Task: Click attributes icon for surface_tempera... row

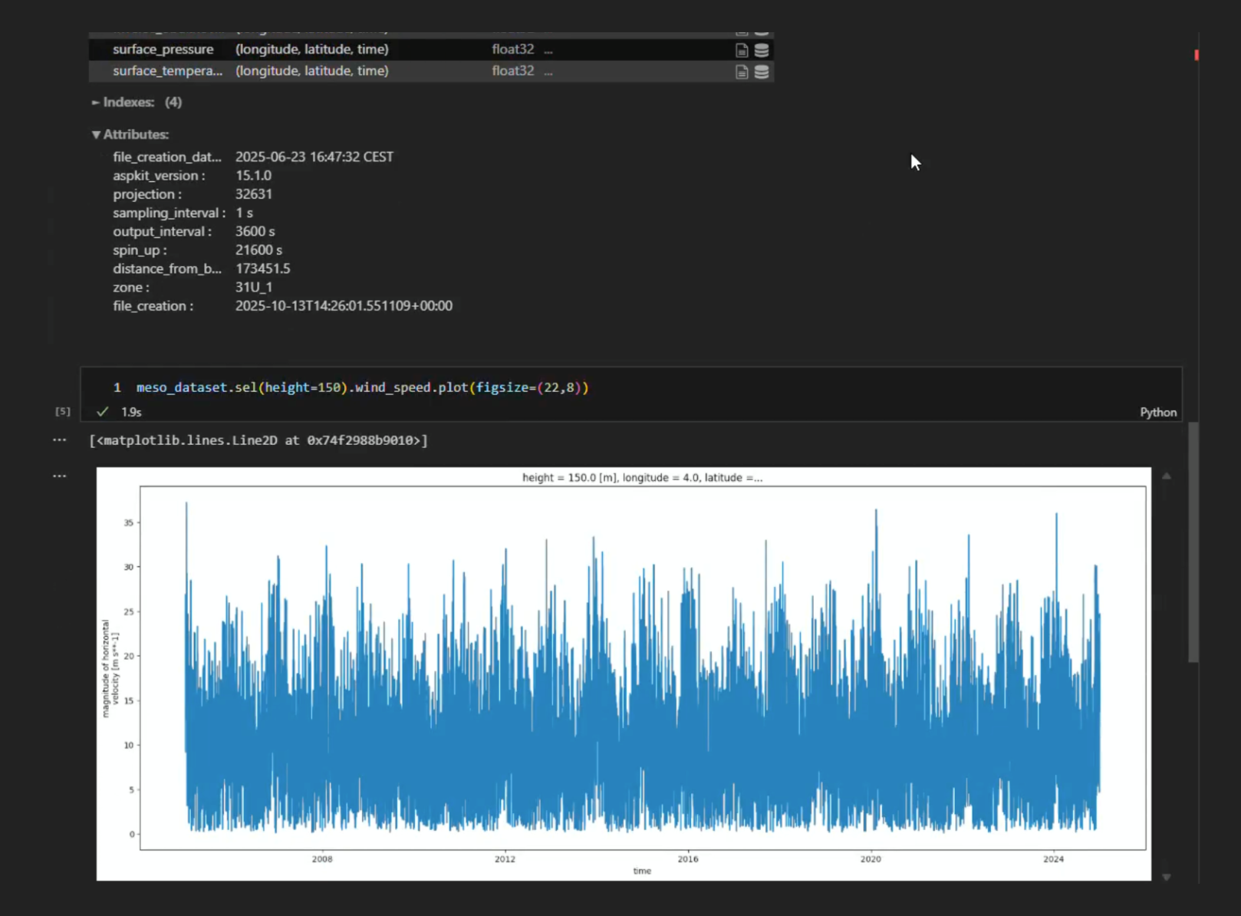Action: (x=742, y=72)
